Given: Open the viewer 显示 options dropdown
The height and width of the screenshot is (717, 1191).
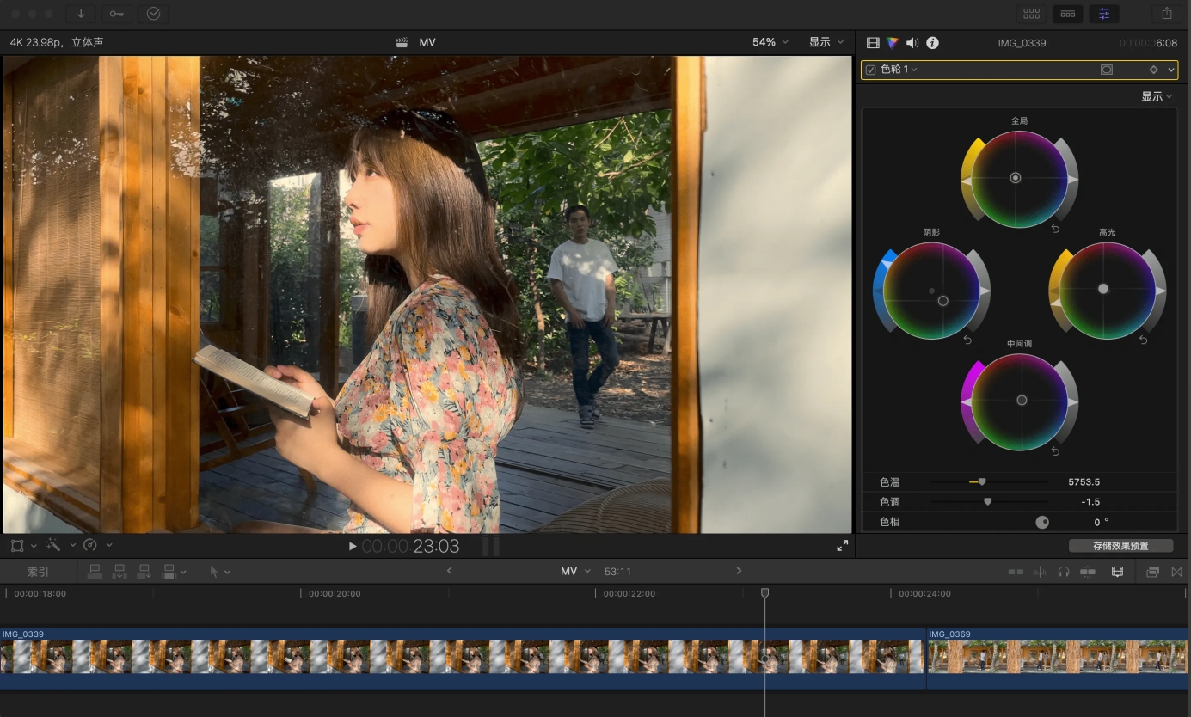Looking at the screenshot, I should point(826,42).
